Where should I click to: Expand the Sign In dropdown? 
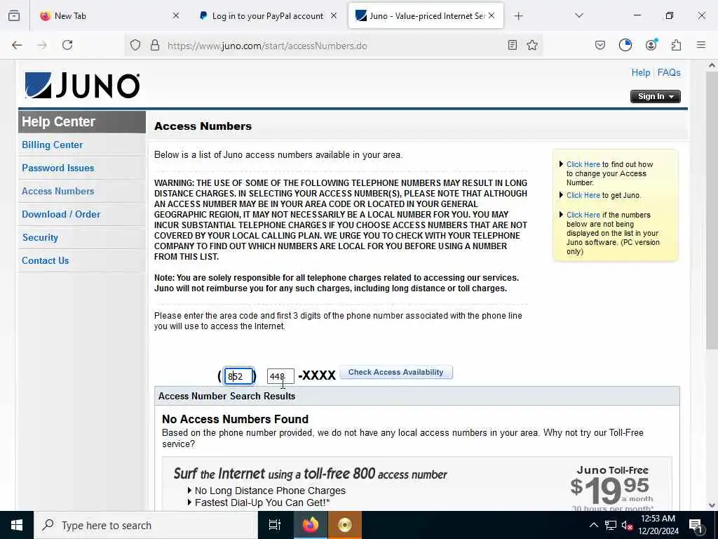click(x=656, y=96)
